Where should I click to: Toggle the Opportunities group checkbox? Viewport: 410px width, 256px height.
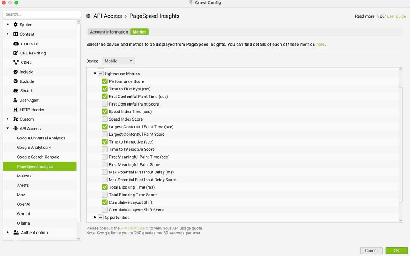pyautogui.click(x=101, y=218)
